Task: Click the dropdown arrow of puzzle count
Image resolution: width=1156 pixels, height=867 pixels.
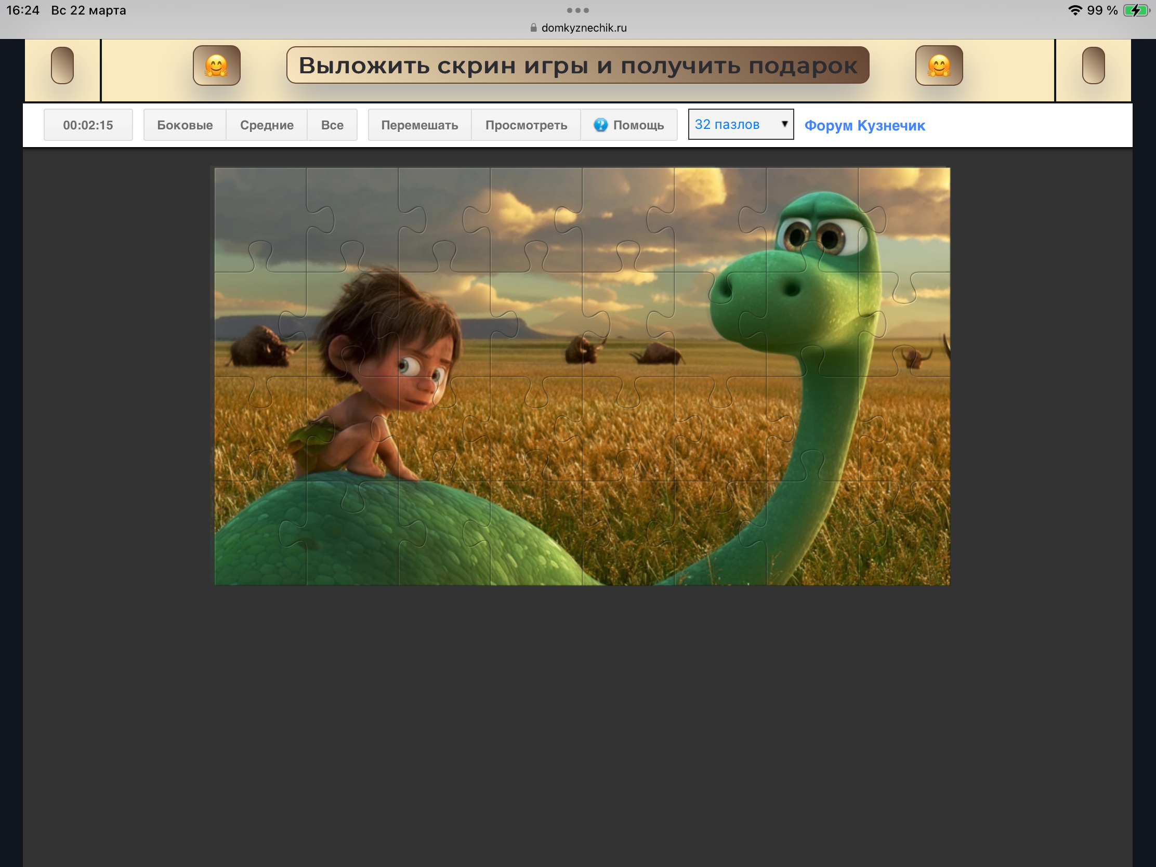Action: point(784,124)
